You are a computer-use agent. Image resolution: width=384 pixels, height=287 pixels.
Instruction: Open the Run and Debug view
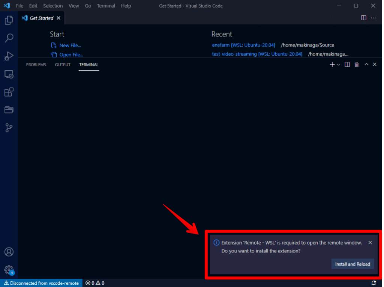pyautogui.click(x=9, y=56)
